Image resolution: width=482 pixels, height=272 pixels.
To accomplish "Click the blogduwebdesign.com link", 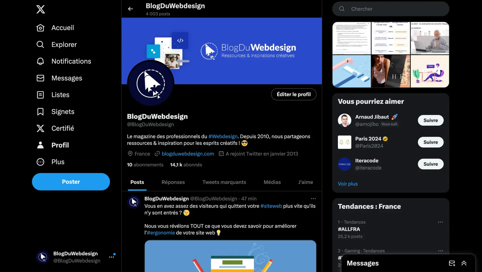I will 188,154.
